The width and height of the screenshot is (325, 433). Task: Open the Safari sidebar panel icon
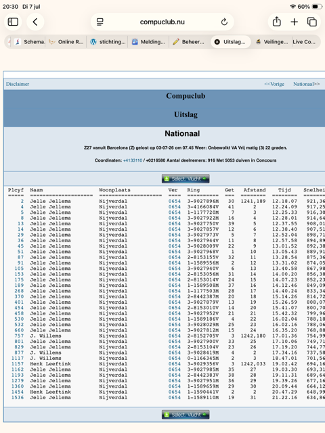[13, 22]
